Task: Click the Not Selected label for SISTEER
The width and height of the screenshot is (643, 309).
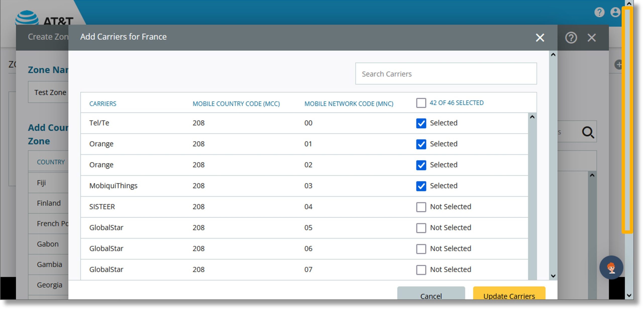Action: tap(451, 207)
